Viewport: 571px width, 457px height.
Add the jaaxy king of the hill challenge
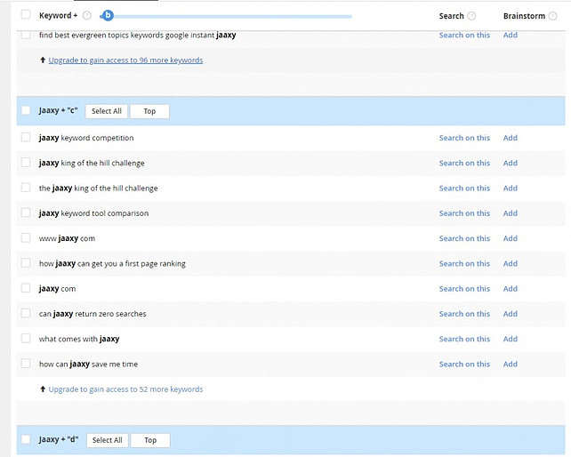511,188
